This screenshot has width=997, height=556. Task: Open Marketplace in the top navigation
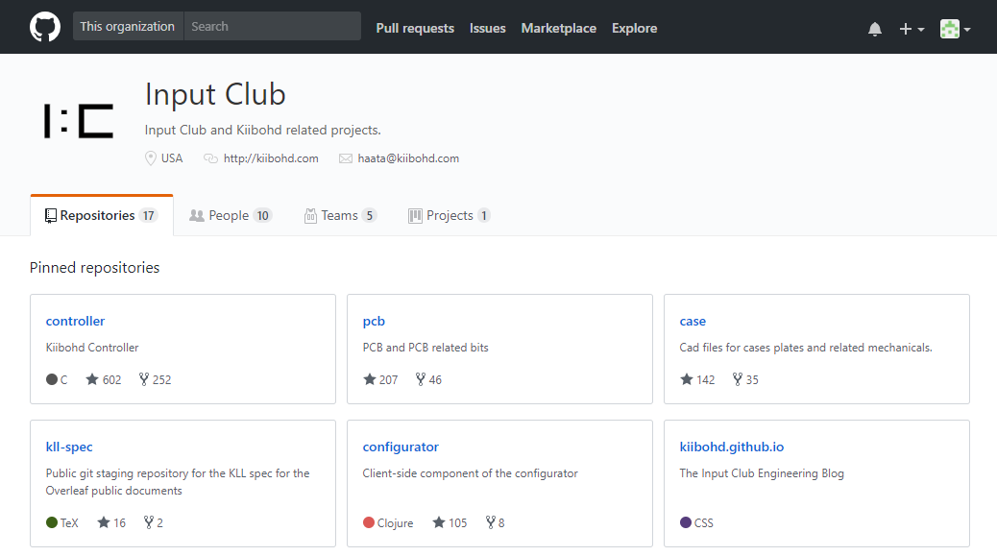(x=558, y=28)
